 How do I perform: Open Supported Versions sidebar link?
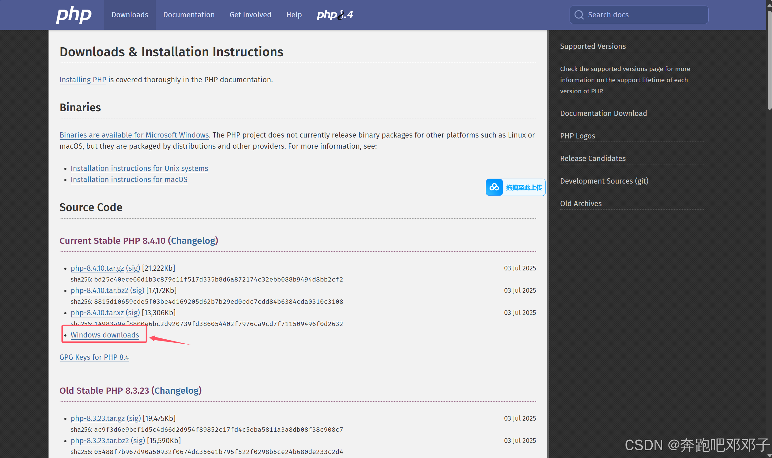click(593, 46)
